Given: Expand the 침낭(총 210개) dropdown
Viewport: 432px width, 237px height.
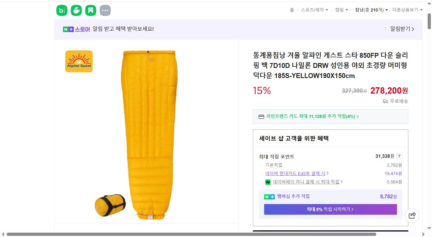Looking at the screenshot, I should (371, 9).
